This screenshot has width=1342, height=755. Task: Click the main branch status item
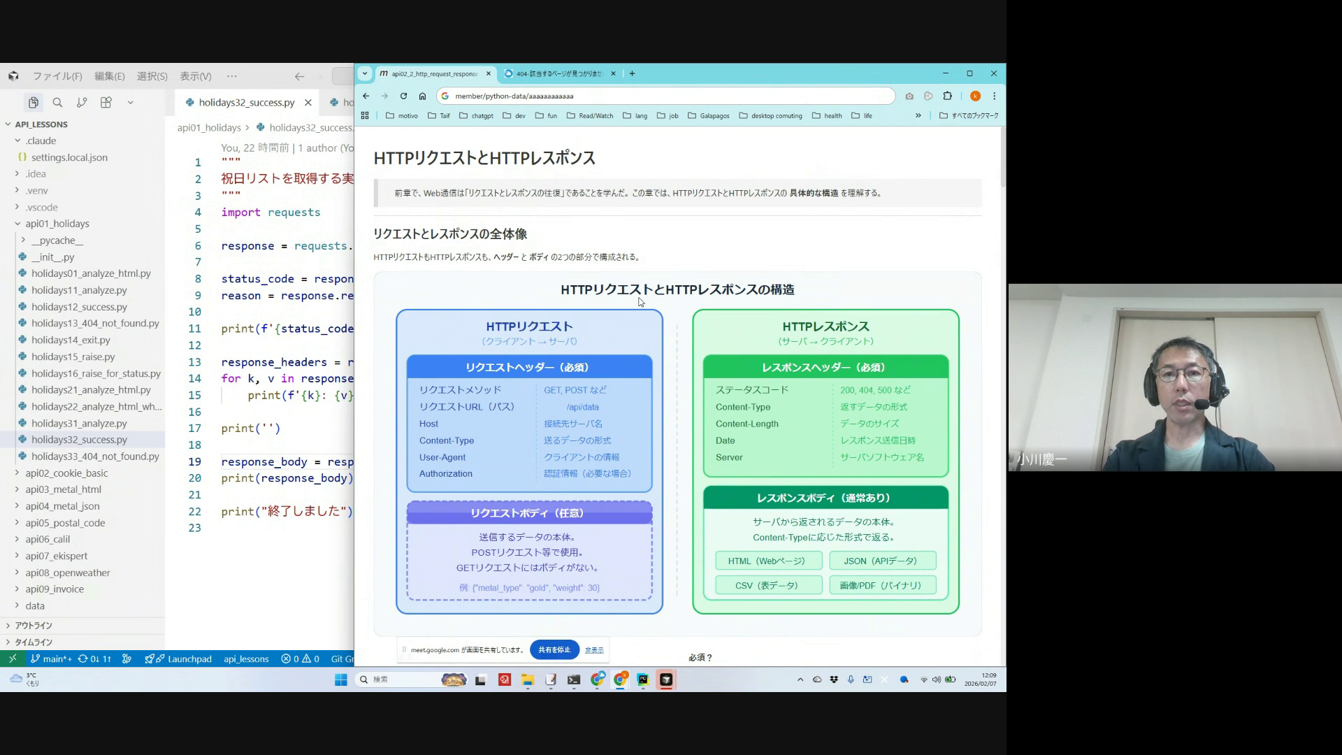[x=52, y=659]
